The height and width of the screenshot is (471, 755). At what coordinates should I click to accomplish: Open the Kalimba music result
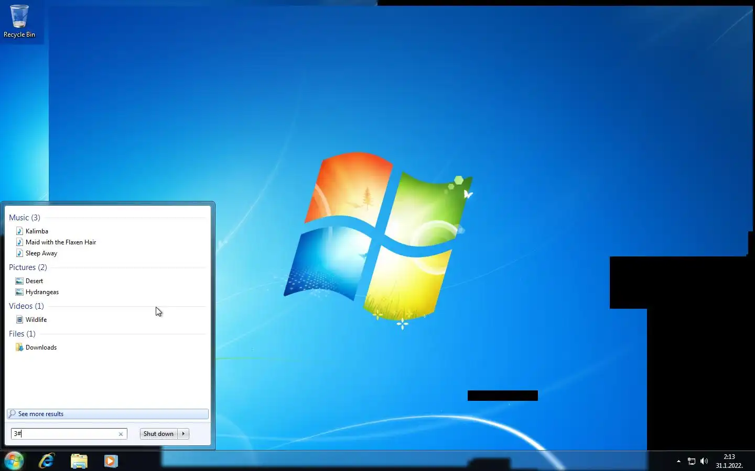37,231
